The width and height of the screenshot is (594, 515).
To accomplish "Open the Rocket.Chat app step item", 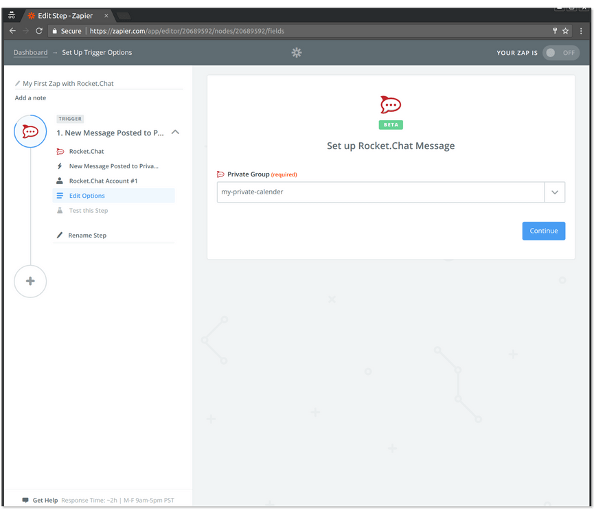I will 87,152.
